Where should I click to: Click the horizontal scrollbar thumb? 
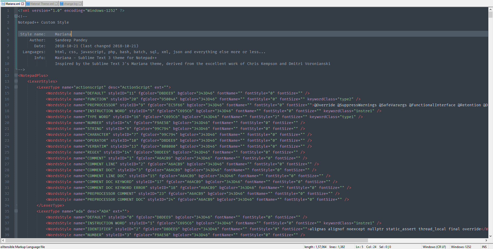[187, 241]
